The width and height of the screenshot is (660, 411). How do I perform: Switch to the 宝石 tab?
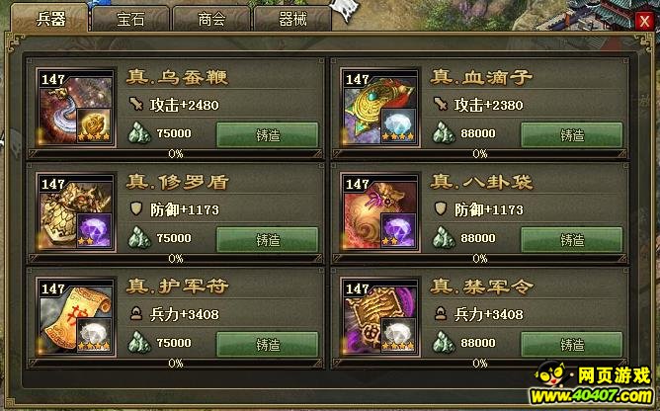tap(130, 19)
